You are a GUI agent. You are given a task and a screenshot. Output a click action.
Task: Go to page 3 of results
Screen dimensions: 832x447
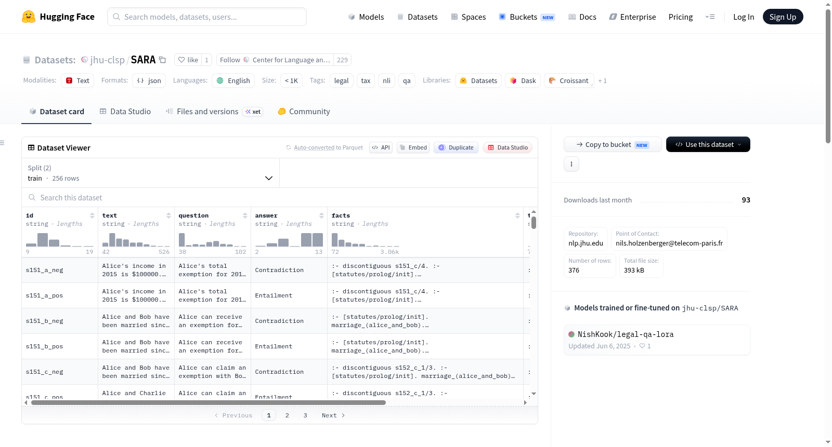pos(305,415)
